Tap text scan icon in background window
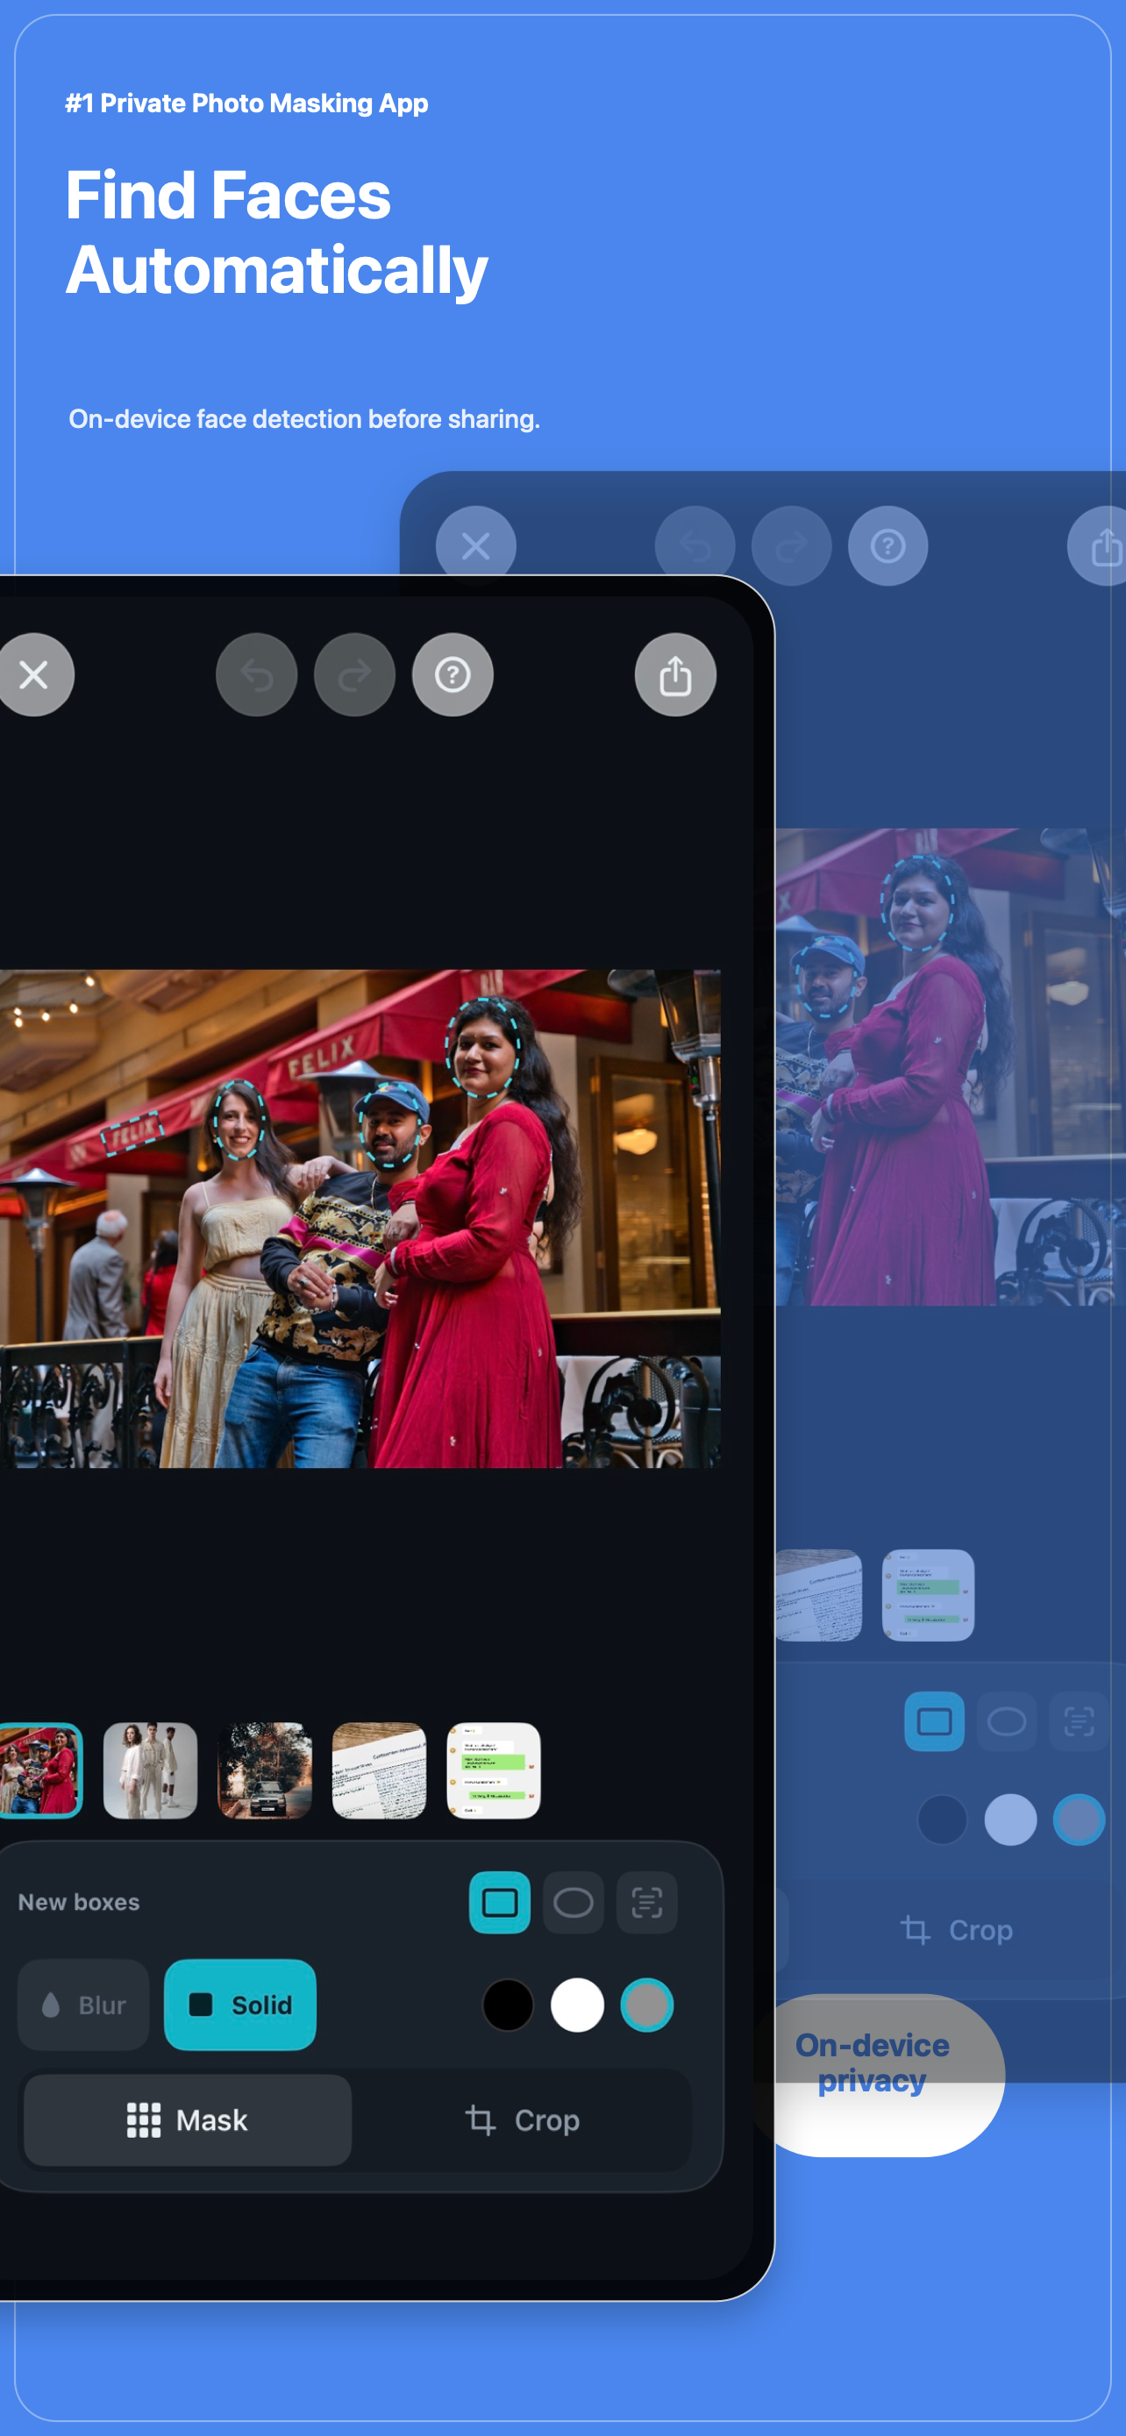The width and height of the screenshot is (1126, 2436). (x=1080, y=1721)
